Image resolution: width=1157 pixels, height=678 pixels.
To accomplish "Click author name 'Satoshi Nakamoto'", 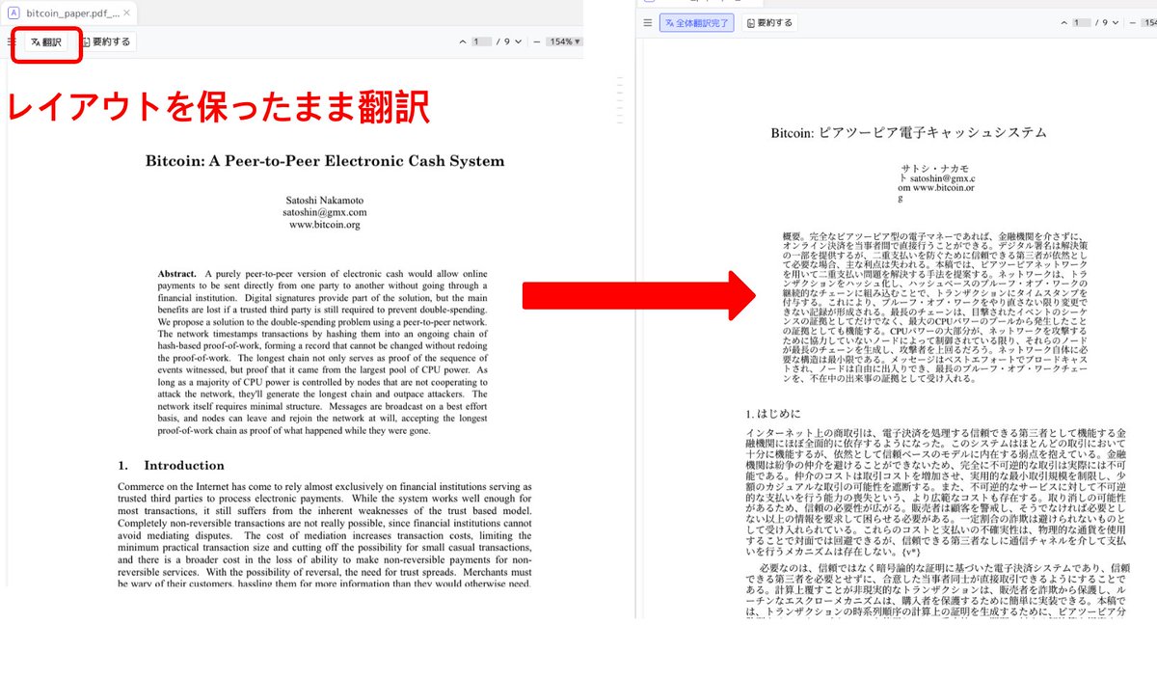I will pyautogui.click(x=325, y=199).
